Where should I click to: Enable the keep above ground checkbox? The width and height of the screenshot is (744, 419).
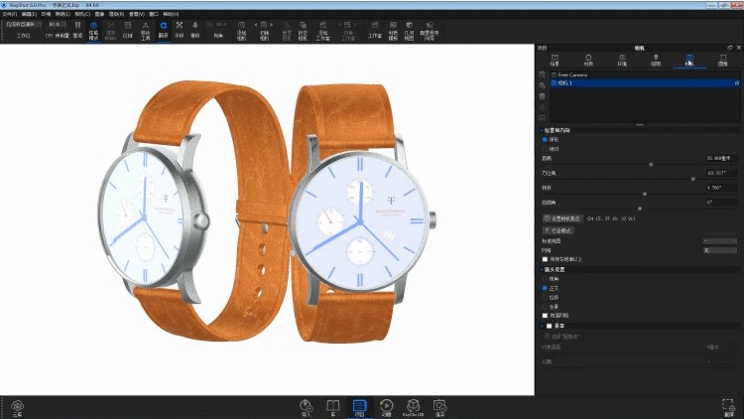(545, 259)
